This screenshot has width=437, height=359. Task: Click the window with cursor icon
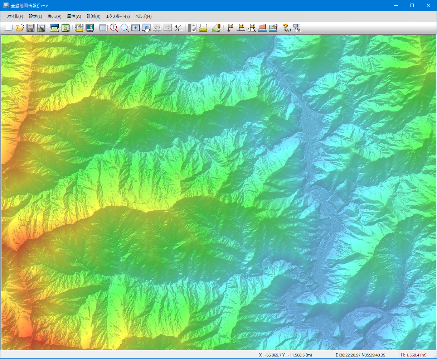297,28
